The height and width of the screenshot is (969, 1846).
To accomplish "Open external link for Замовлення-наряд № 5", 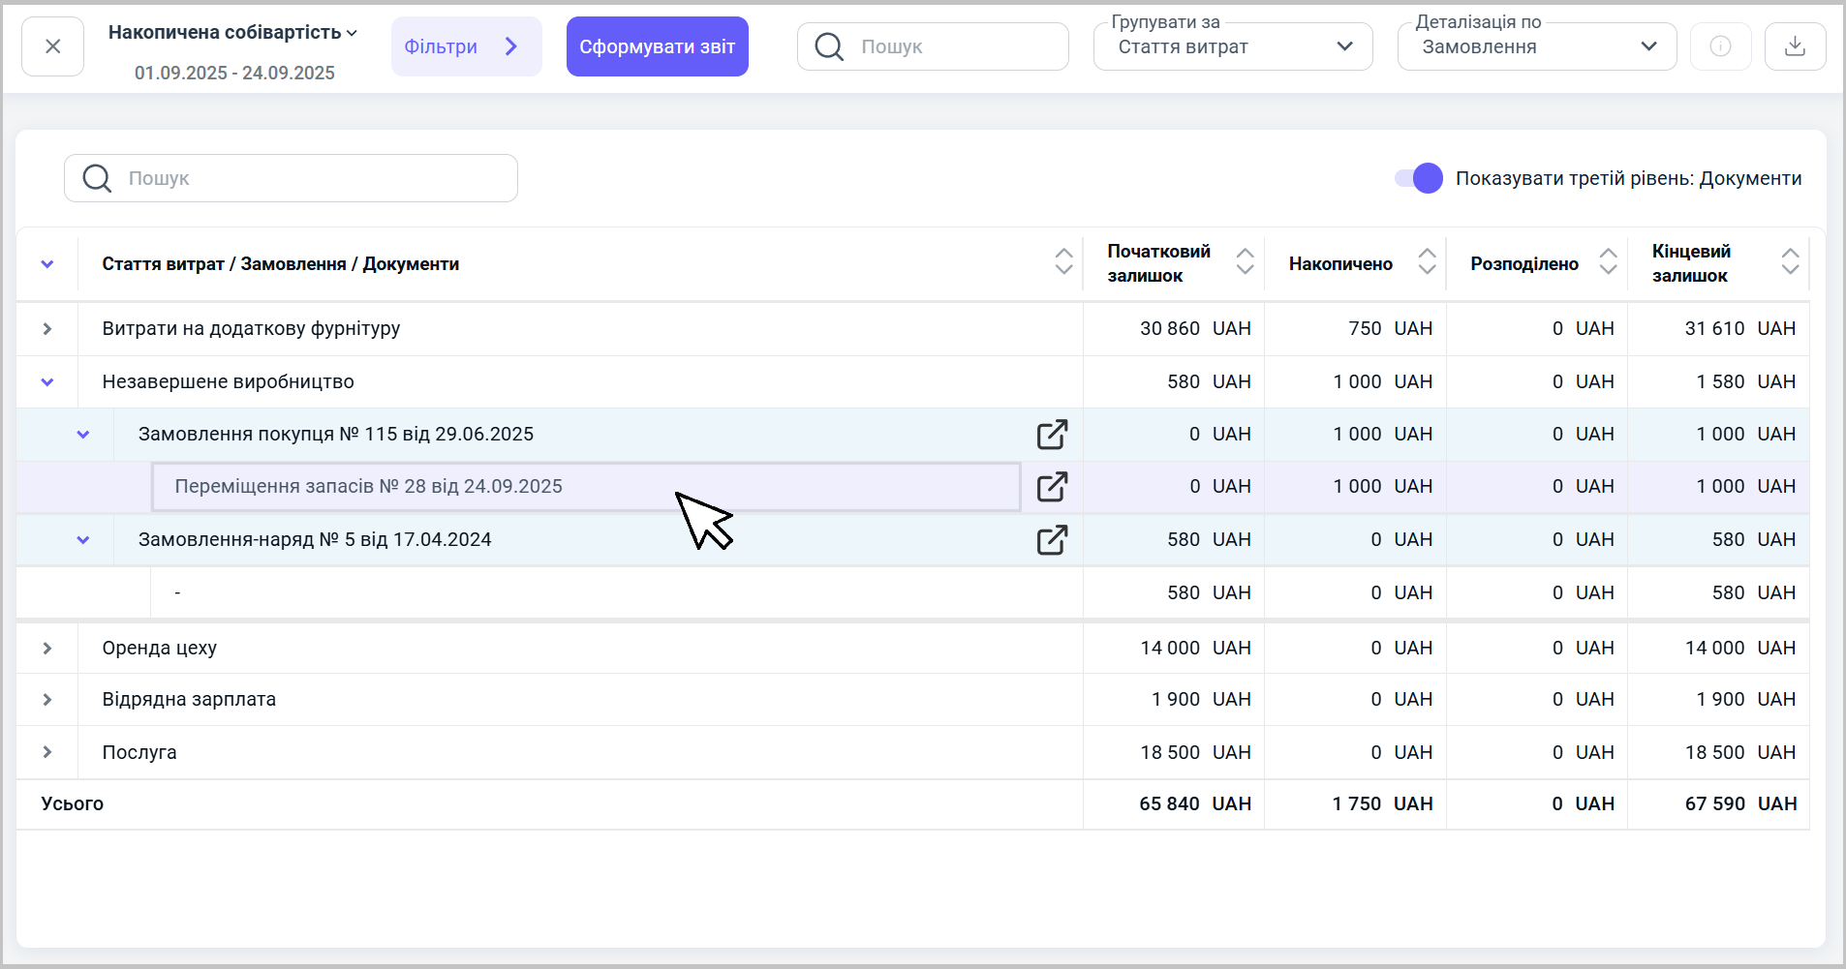I will [1052, 540].
